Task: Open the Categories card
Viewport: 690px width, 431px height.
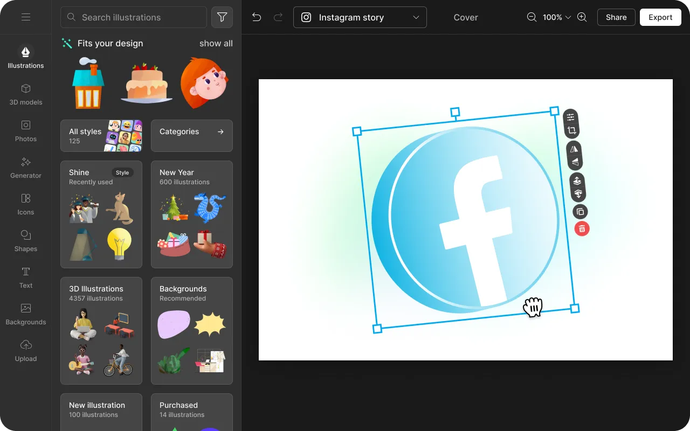Action: (x=192, y=136)
